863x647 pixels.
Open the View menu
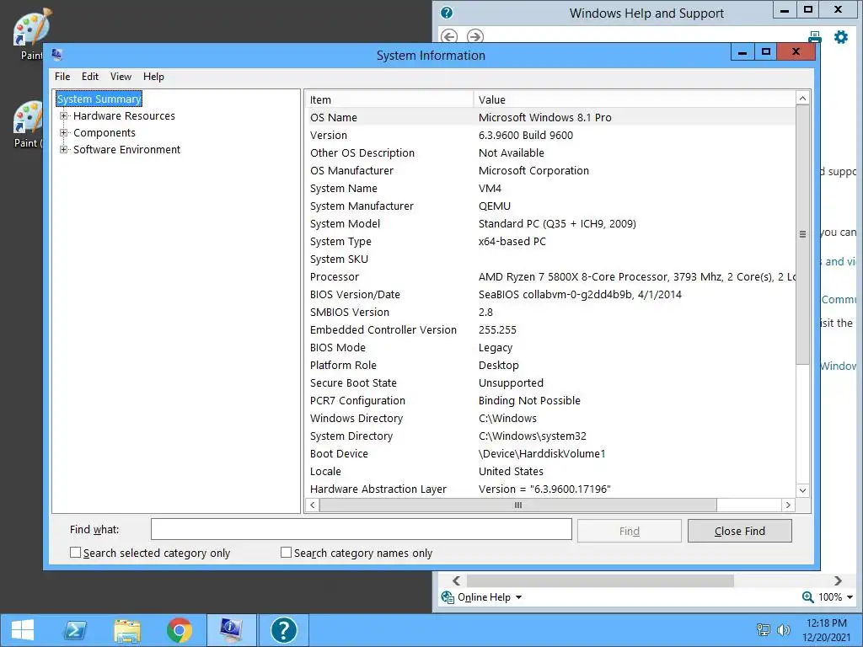click(121, 77)
